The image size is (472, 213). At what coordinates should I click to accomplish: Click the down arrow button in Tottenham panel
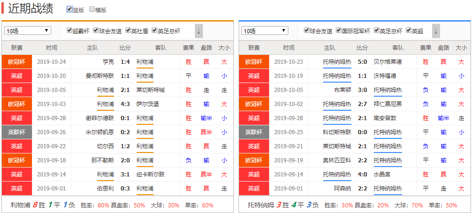(436, 31)
